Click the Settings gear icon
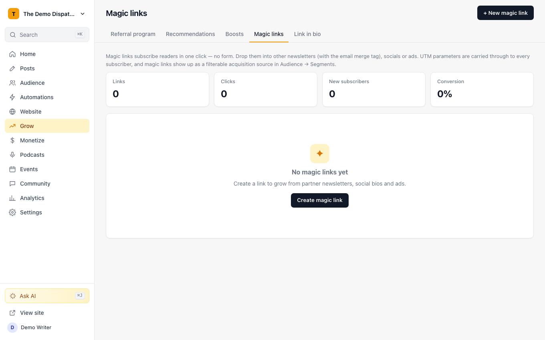The image size is (545, 340). click(x=12, y=212)
